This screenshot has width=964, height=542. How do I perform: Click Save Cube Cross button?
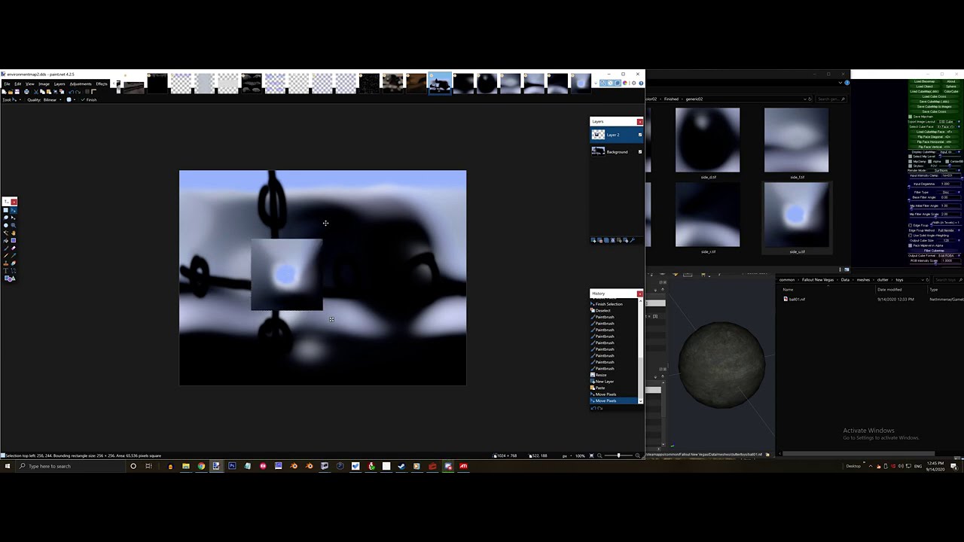pos(934,111)
